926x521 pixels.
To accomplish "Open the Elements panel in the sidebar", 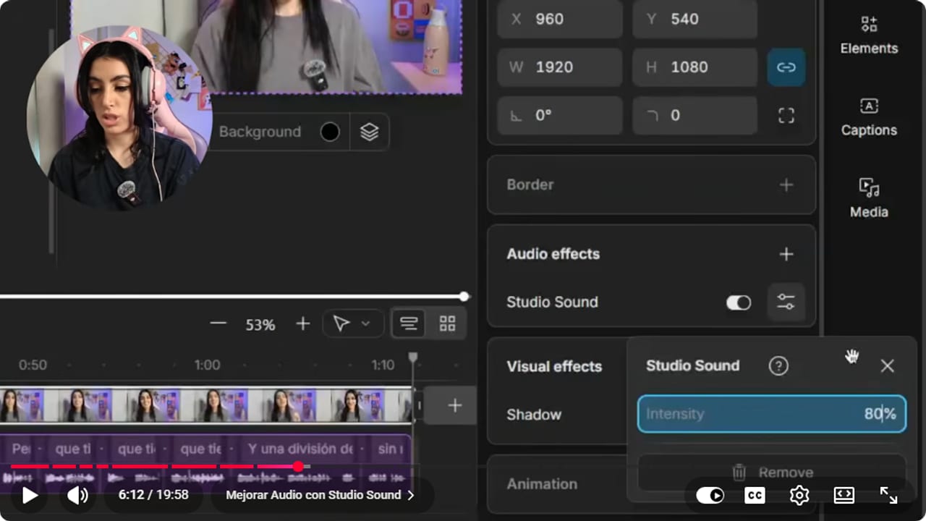I will coord(869,35).
